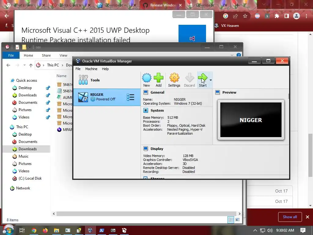Expand the Explorer ribbon chevron

point(232,55)
